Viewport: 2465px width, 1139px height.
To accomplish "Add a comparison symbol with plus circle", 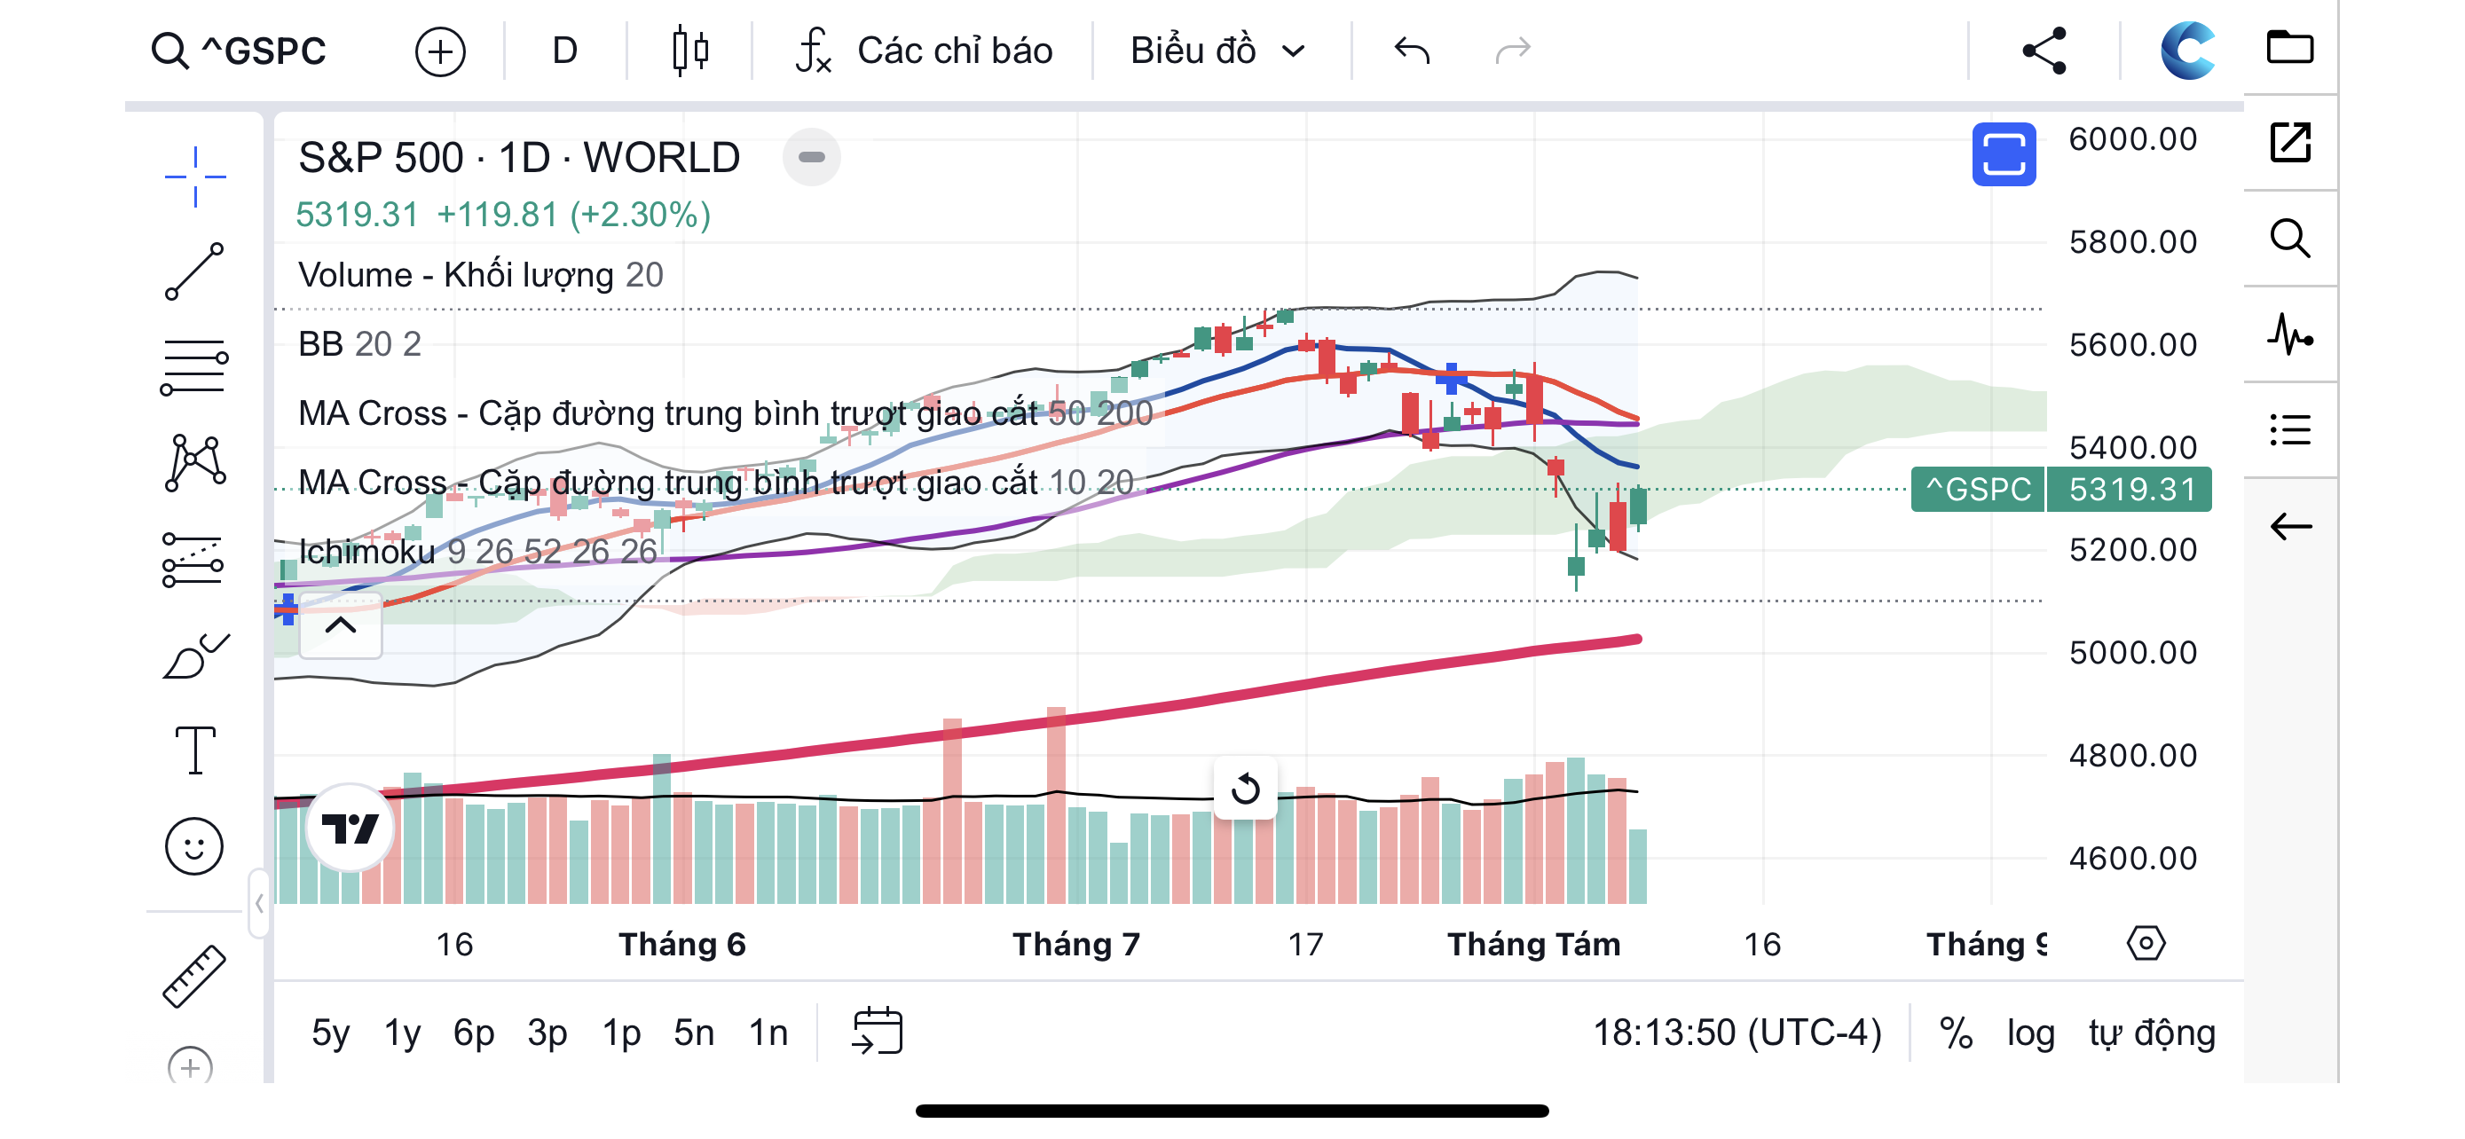I will pyautogui.click(x=440, y=51).
